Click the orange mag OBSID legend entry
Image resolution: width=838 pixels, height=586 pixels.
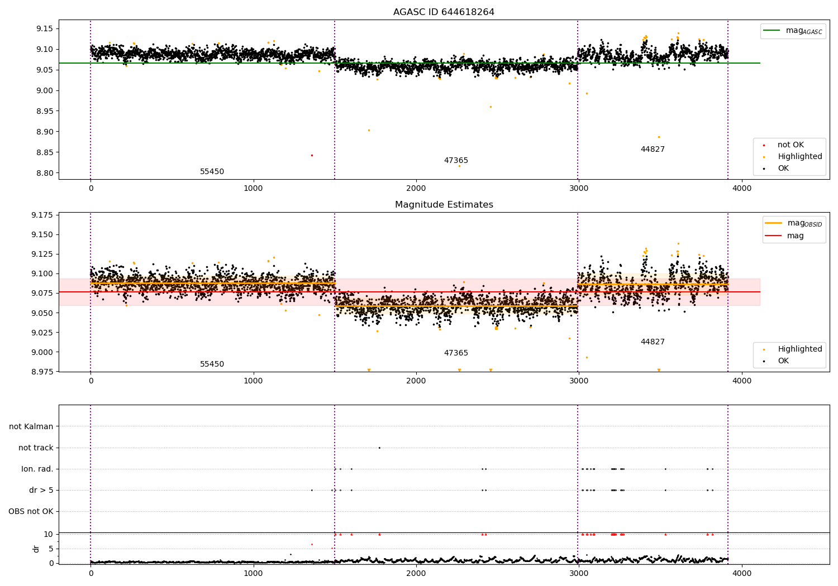[x=794, y=223]
